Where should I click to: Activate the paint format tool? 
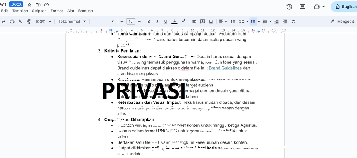[29, 22]
